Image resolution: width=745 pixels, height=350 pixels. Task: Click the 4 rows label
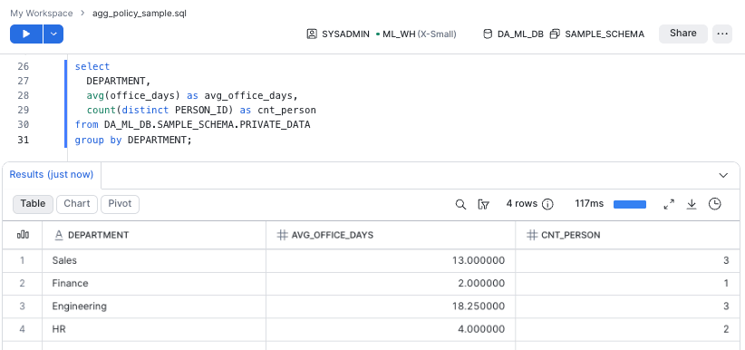(522, 203)
